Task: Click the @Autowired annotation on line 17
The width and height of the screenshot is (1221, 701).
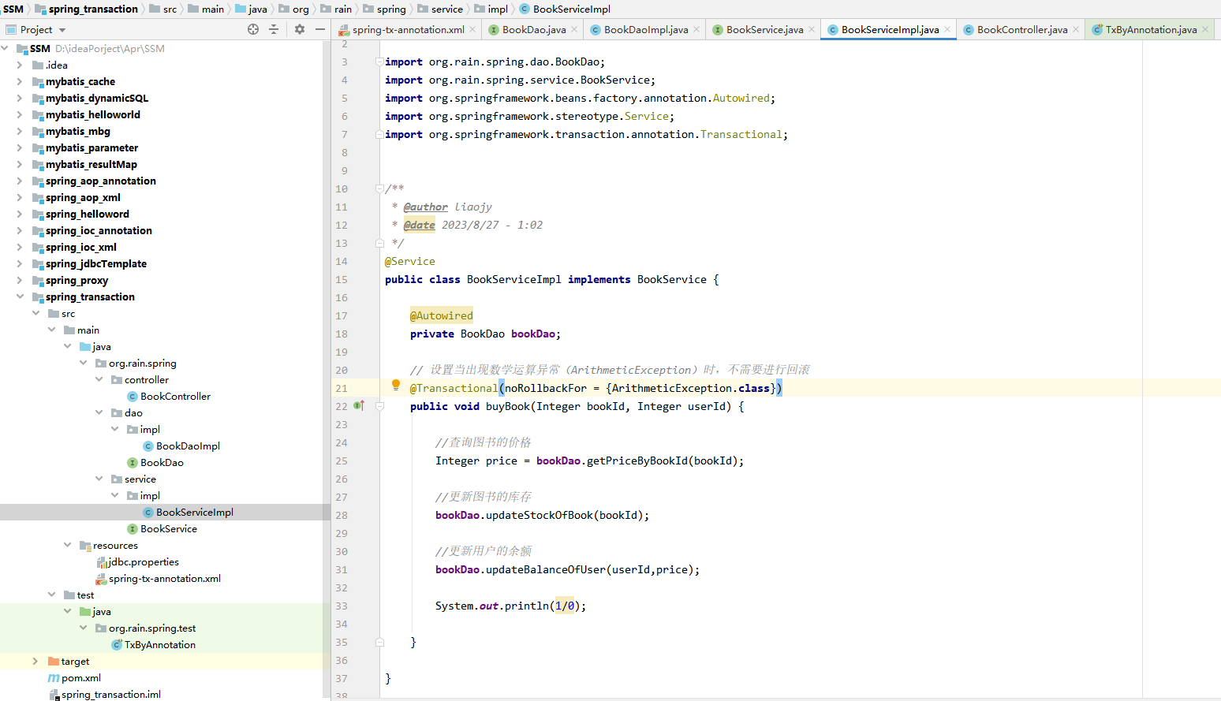Action: pyautogui.click(x=442, y=315)
